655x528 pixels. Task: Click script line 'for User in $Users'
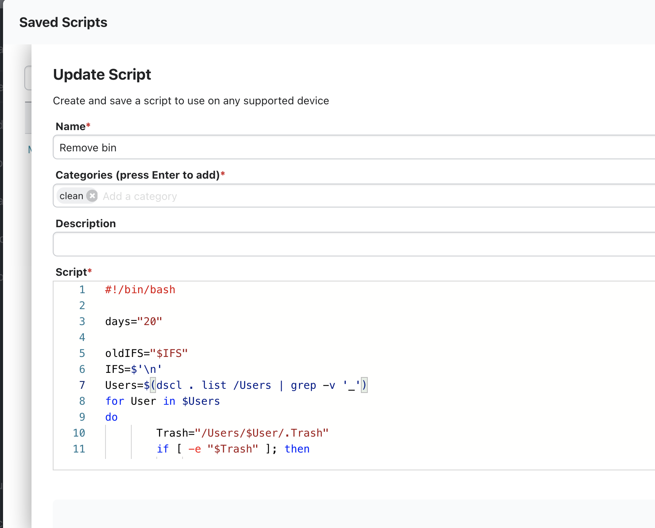[162, 401]
